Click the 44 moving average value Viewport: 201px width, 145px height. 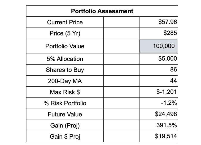coord(173,81)
